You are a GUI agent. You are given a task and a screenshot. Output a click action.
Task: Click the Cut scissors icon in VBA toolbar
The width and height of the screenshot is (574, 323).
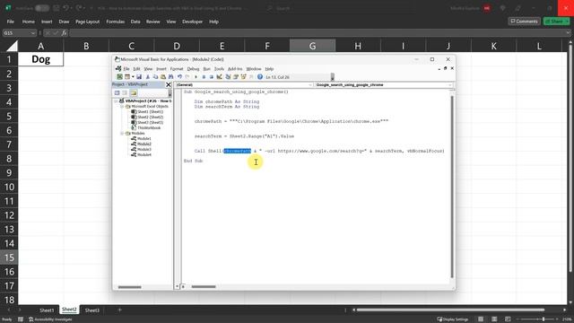147,77
